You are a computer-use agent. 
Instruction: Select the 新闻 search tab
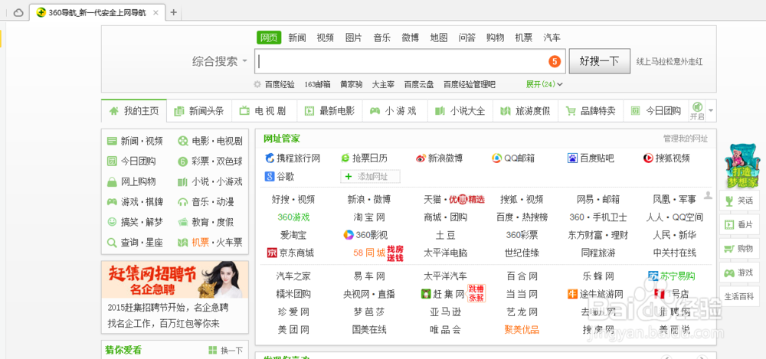coord(297,38)
